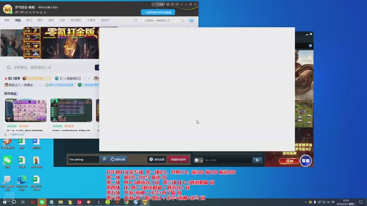
Task: Click the chat message input field
Action: (x=228, y=160)
